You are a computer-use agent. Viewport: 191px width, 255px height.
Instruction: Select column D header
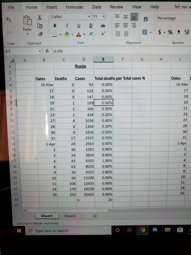click(x=84, y=59)
